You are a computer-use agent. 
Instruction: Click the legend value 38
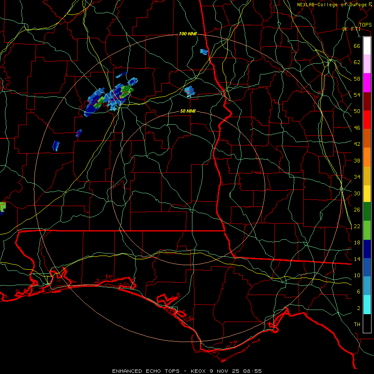tap(357, 160)
